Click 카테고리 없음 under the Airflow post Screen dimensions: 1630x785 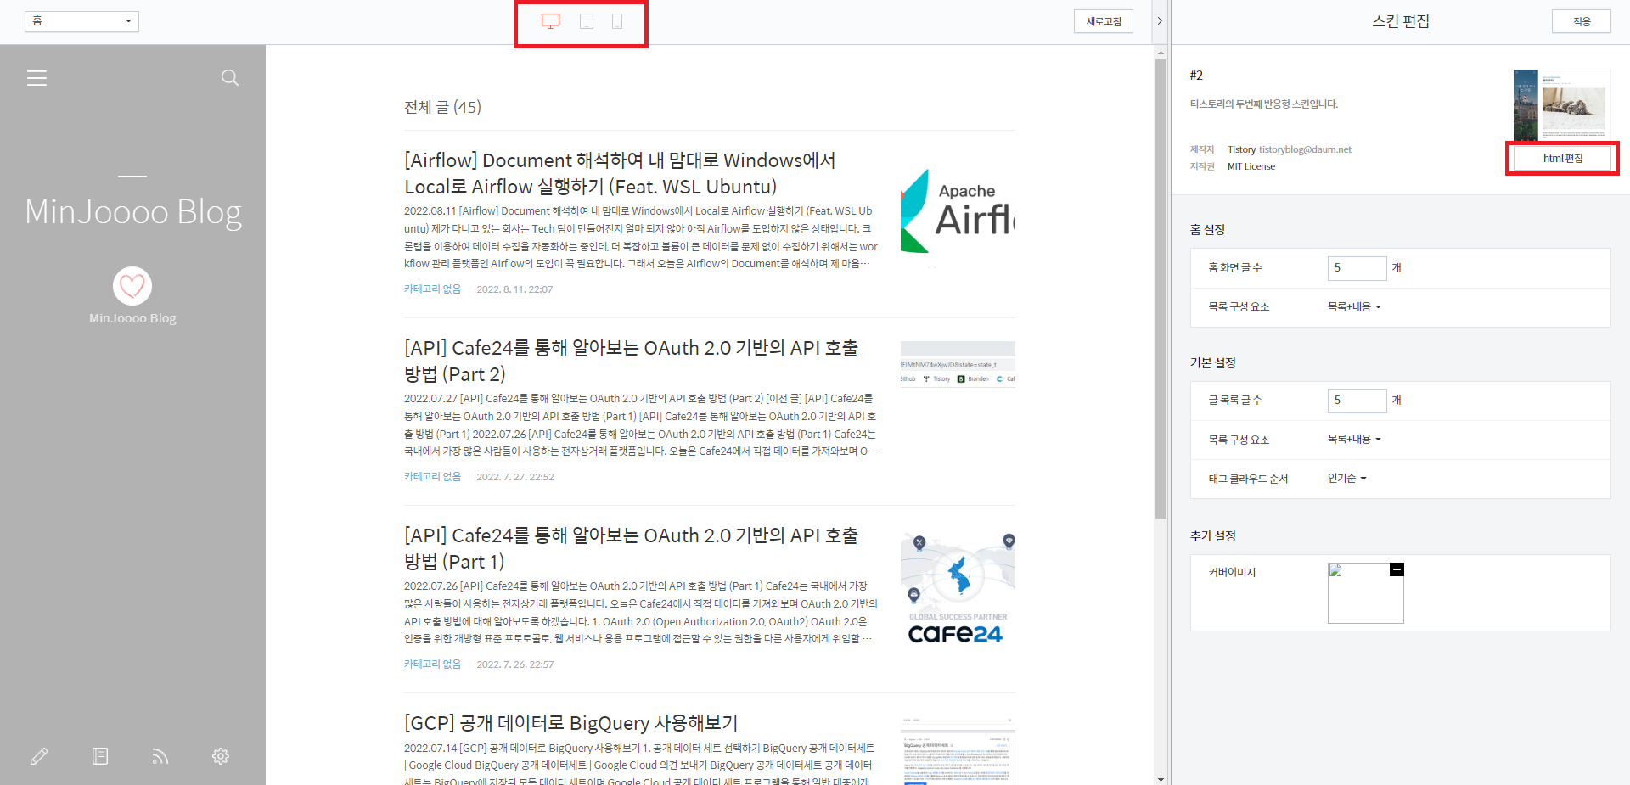tap(432, 289)
